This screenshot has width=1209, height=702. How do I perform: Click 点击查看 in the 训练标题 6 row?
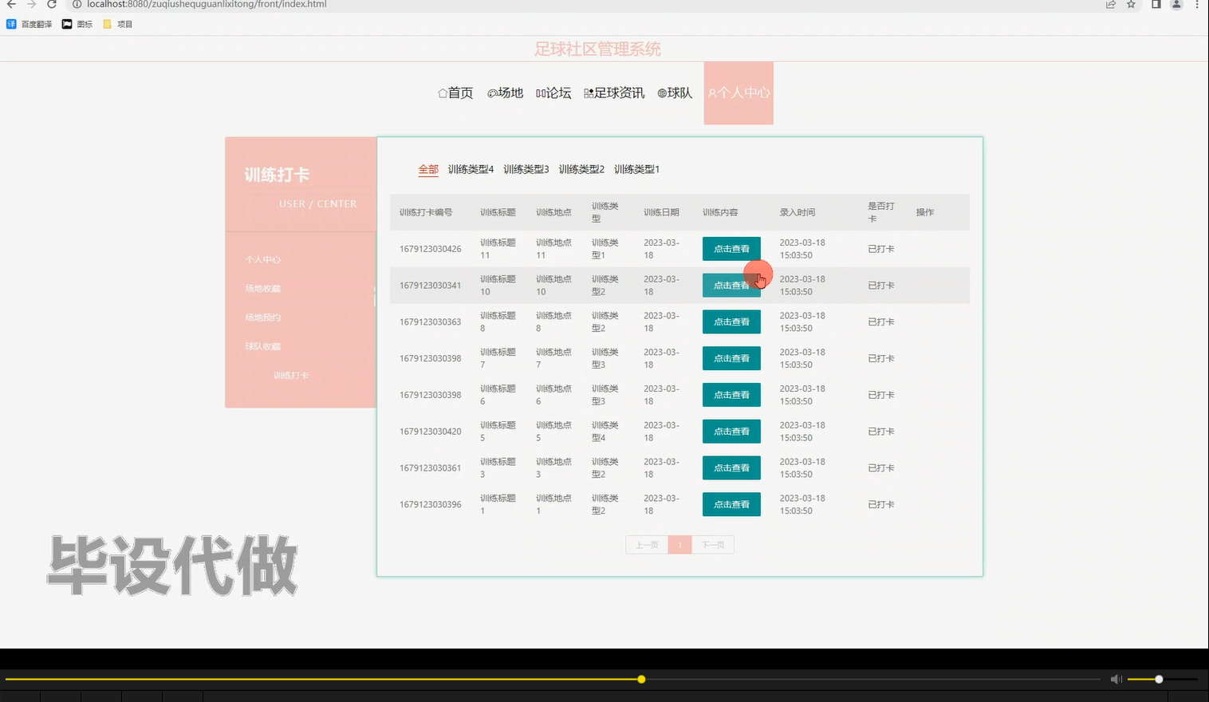[x=731, y=395]
